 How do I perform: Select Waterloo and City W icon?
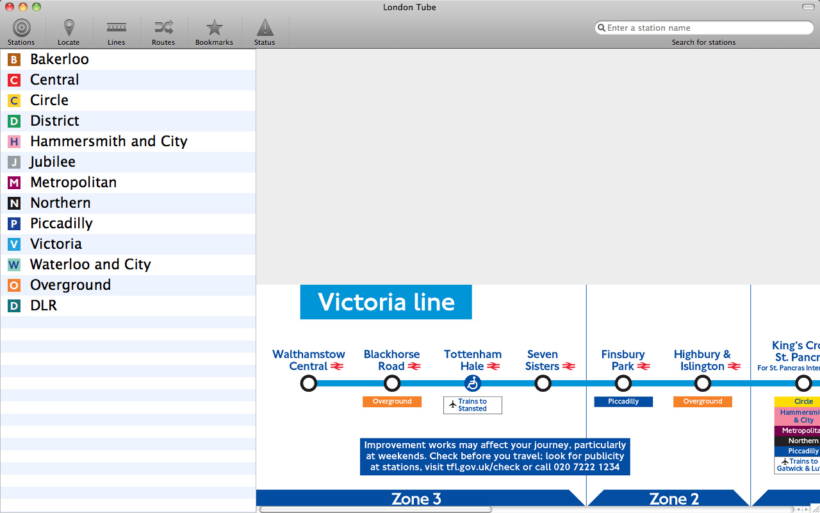click(x=14, y=265)
